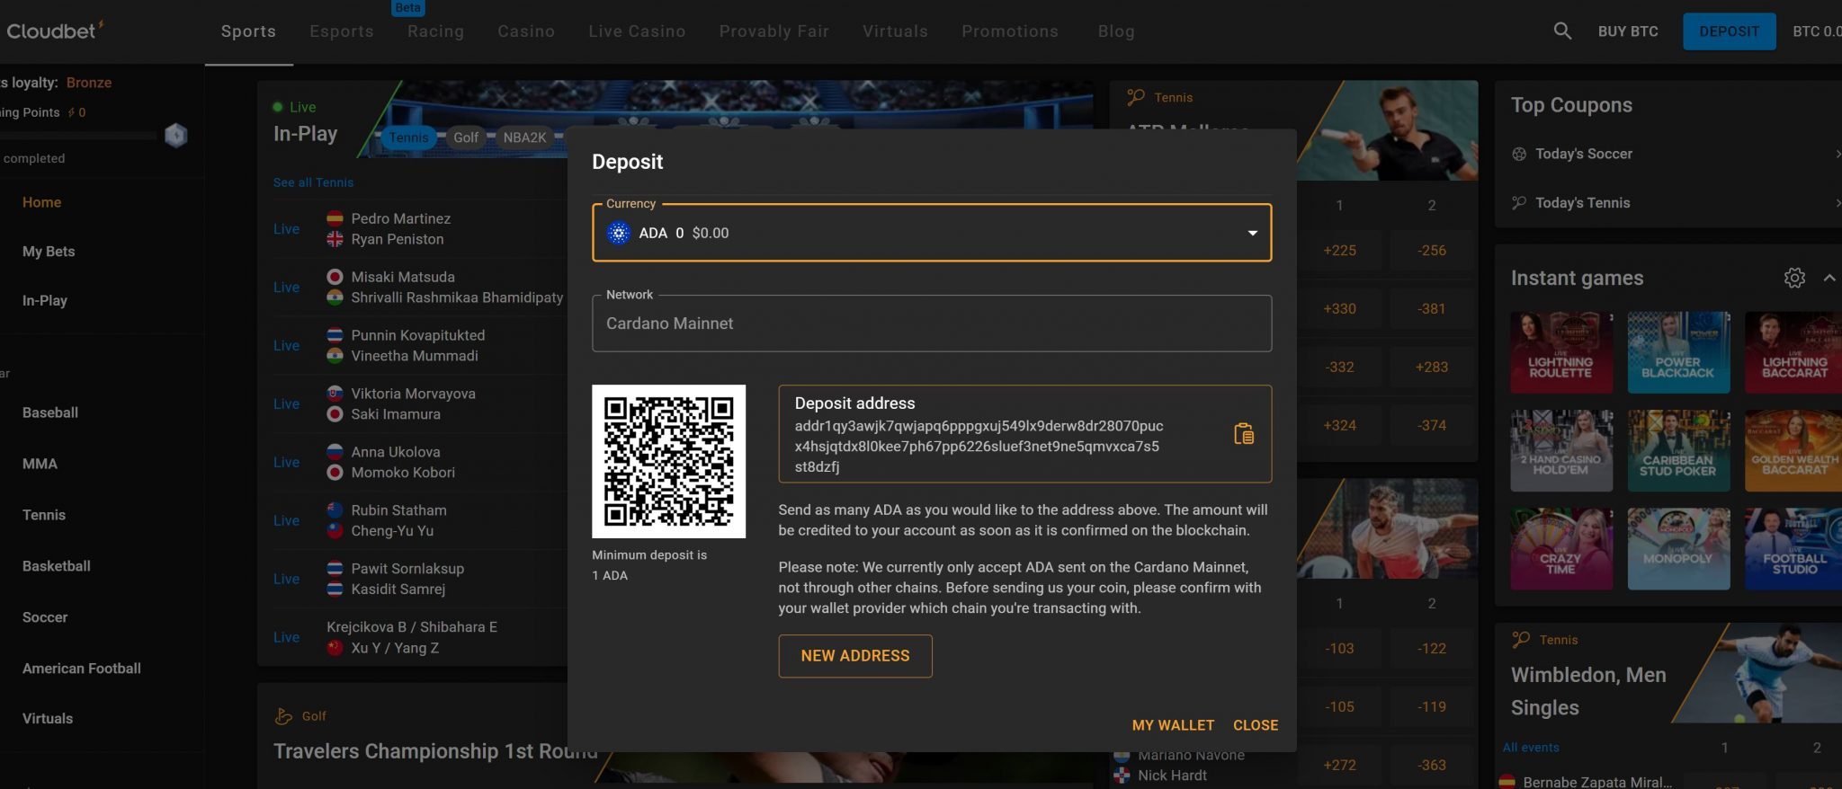Image resolution: width=1842 pixels, height=789 pixels.
Task: Open the Caribbean Stud Poker thumbnail
Action: tap(1678, 450)
